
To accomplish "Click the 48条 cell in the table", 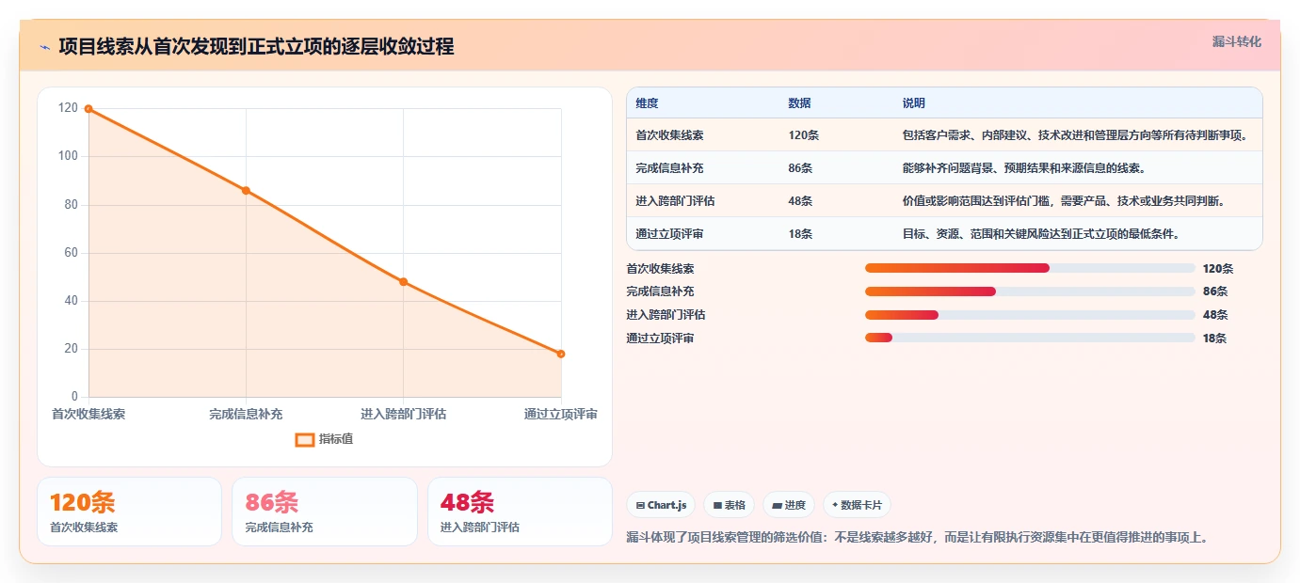I will [801, 201].
